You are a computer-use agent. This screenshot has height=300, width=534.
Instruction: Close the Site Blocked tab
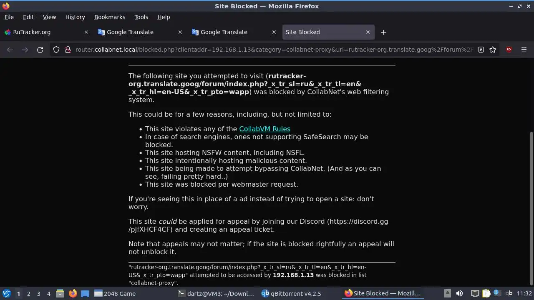click(368, 32)
